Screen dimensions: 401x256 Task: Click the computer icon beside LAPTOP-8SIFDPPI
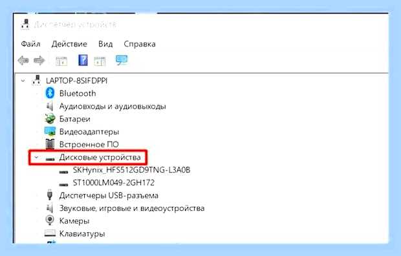(36, 80)
